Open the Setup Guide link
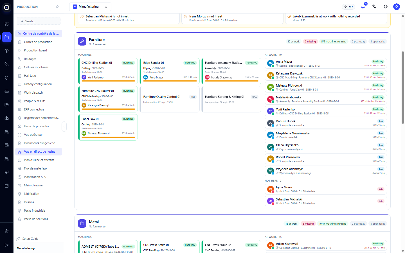This screenshot has width=405, height=253. pyautogui.click(x=30, y=239)
